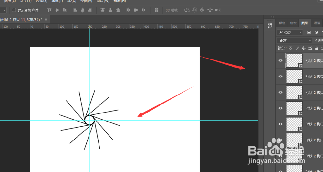
Task: Click the second layer's thumbnail
Action: click(x=294, y=76)
